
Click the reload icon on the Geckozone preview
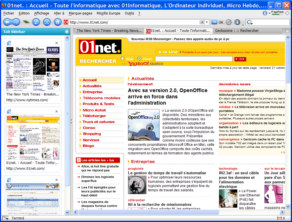point(9,180)
